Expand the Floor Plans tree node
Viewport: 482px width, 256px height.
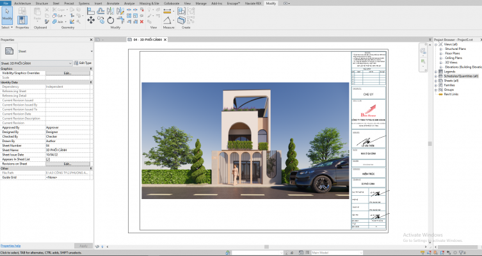pos(440,52)
